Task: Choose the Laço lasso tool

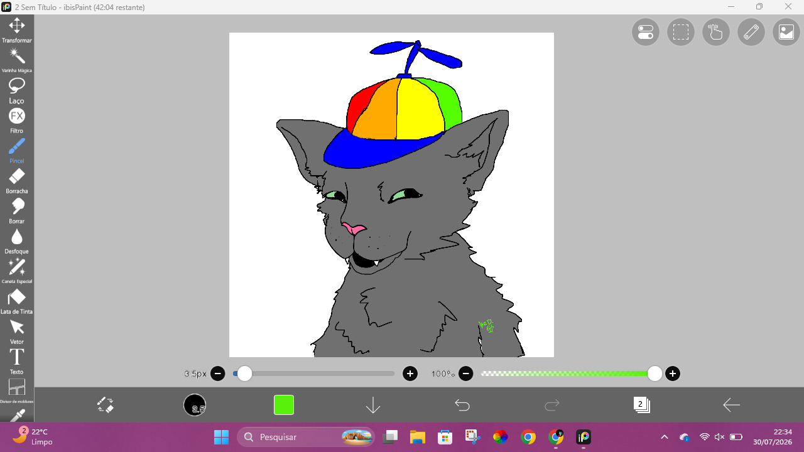Action: coord(17,90)
